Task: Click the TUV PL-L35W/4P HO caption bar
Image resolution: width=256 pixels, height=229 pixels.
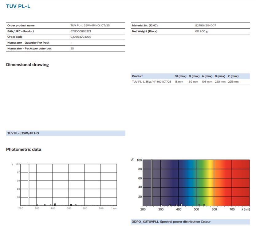Action: [x=66, y=133]
